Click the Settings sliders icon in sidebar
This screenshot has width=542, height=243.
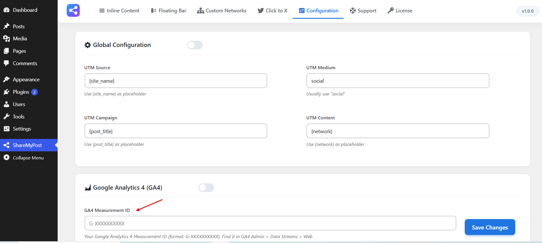click(x=7, y=129)
